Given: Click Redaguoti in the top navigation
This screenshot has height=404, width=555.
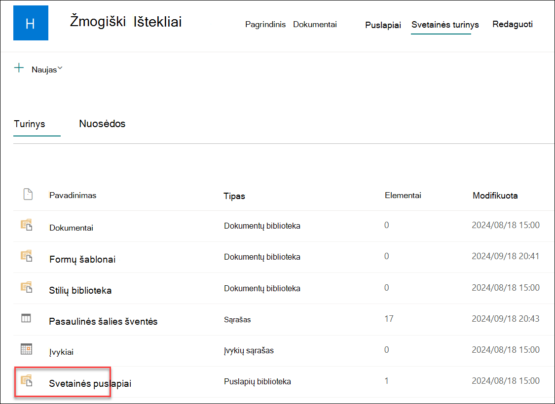Looking at the screenshot, I should click(513, 24).
